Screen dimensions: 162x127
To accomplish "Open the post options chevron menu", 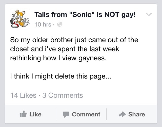I will coord(149,15).
